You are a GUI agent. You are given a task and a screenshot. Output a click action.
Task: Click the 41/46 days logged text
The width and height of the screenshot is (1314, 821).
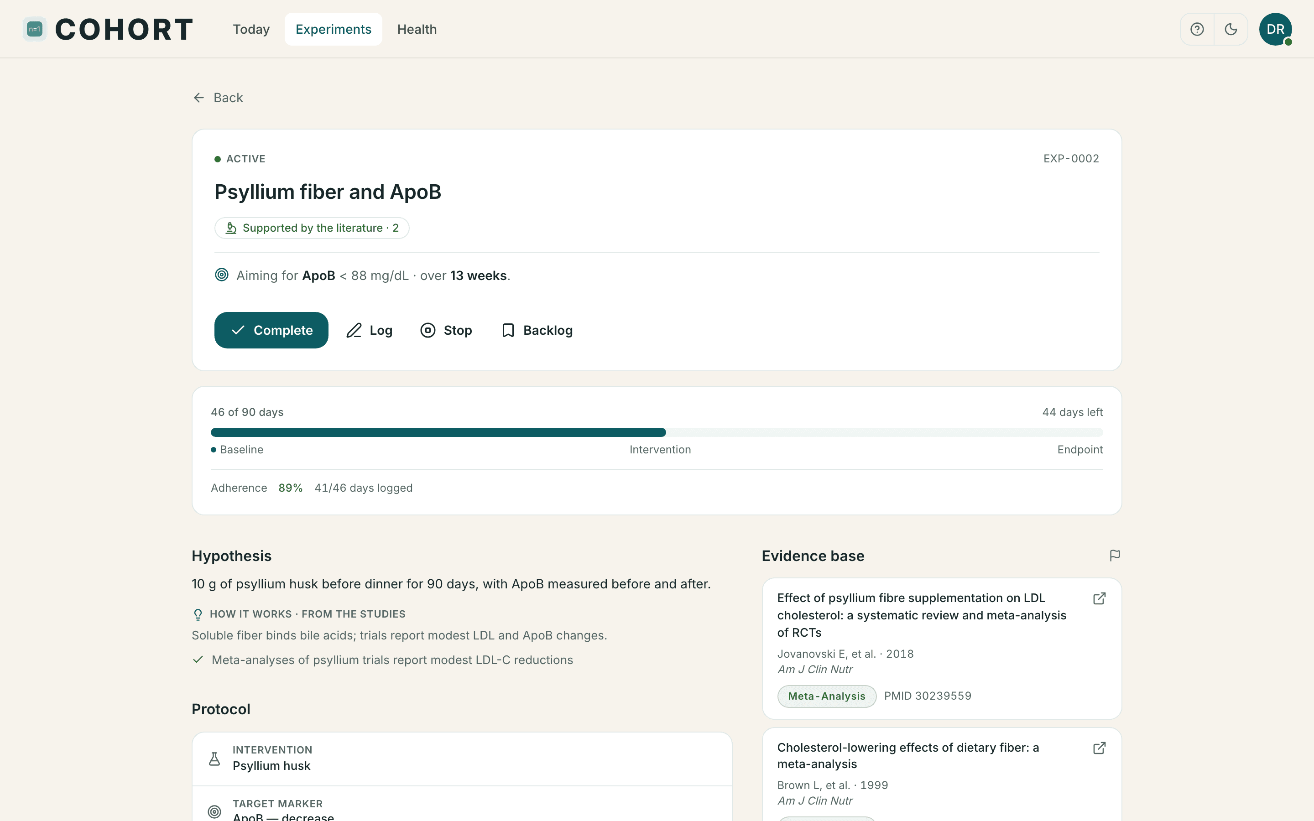pyautogui.click(x=363, y=488)
